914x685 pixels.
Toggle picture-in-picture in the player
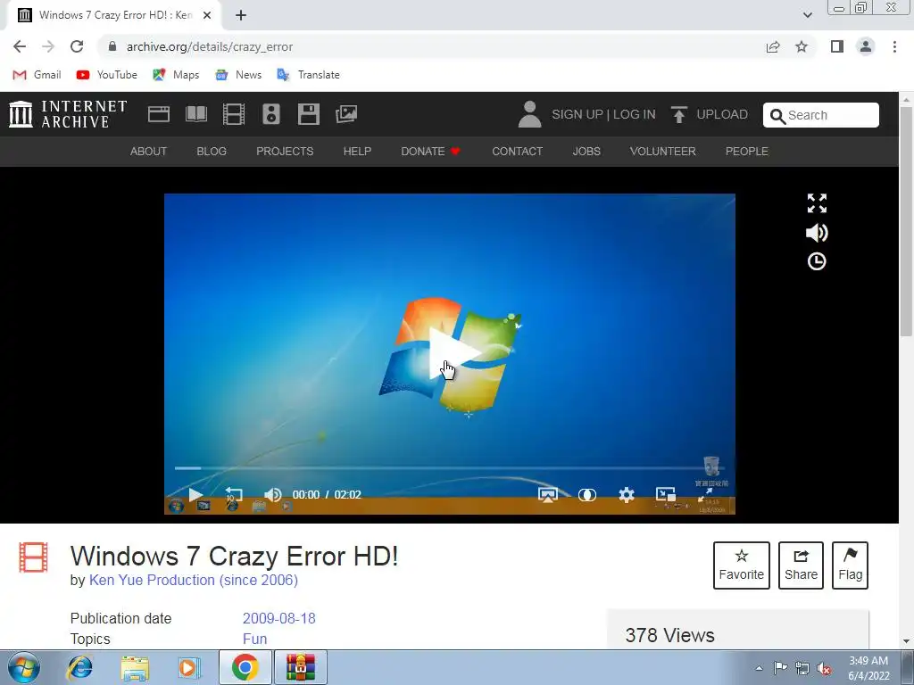666,494
